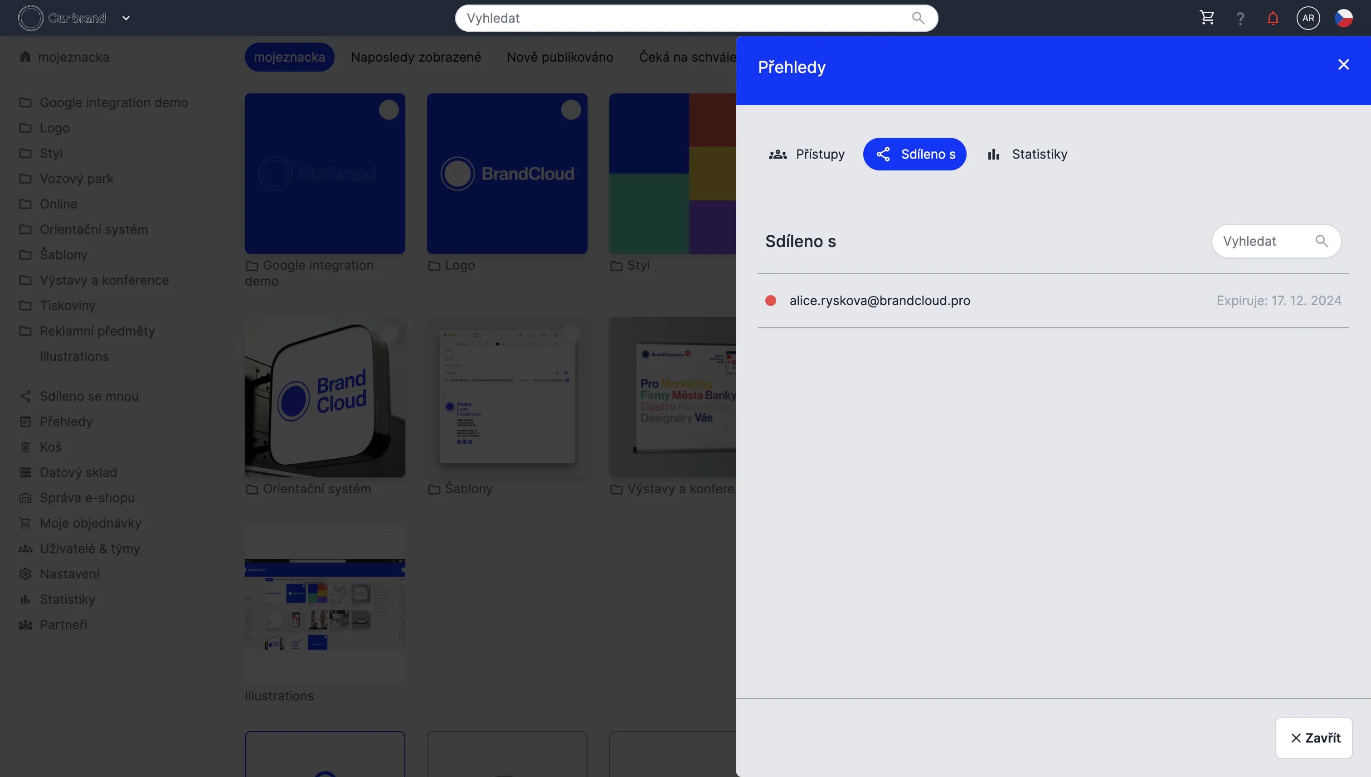The width and height of the screenshot is (1371, 777).
Task: Switch to the Přístupy tab
Action: click(807, 154)
